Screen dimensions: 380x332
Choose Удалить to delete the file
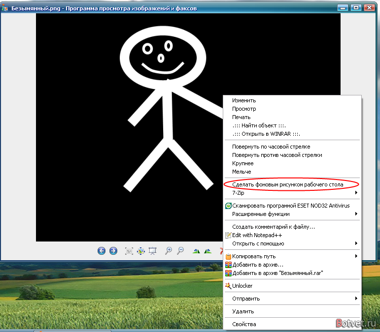pos(292,311)
